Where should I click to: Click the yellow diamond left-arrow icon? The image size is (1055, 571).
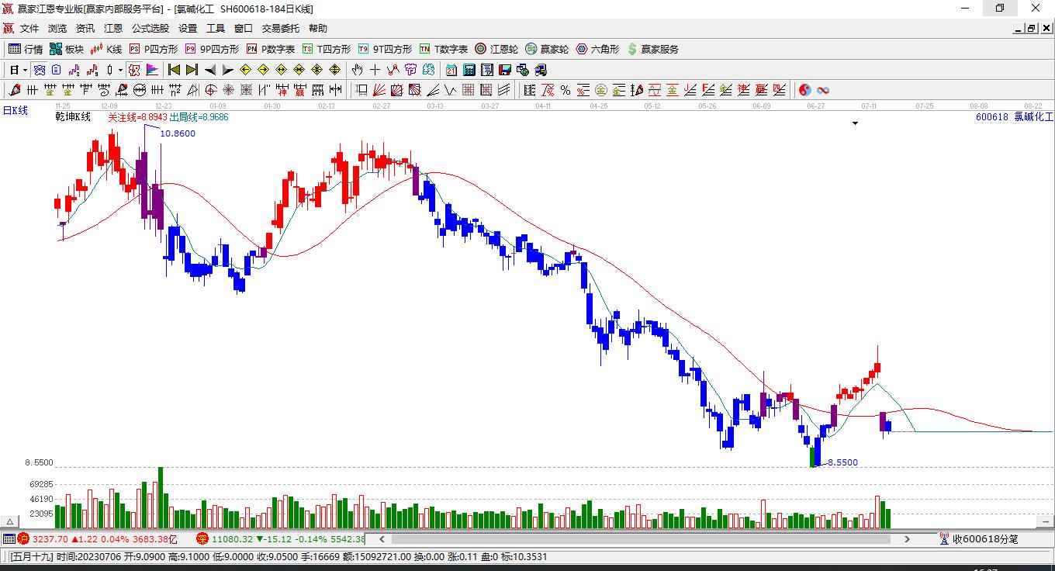246,70
